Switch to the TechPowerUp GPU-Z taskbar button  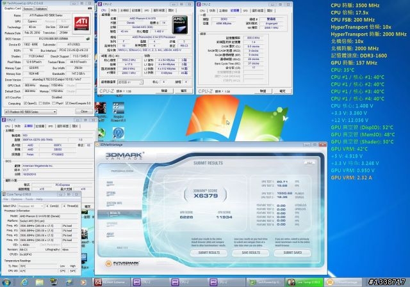(x=265, y=282)
